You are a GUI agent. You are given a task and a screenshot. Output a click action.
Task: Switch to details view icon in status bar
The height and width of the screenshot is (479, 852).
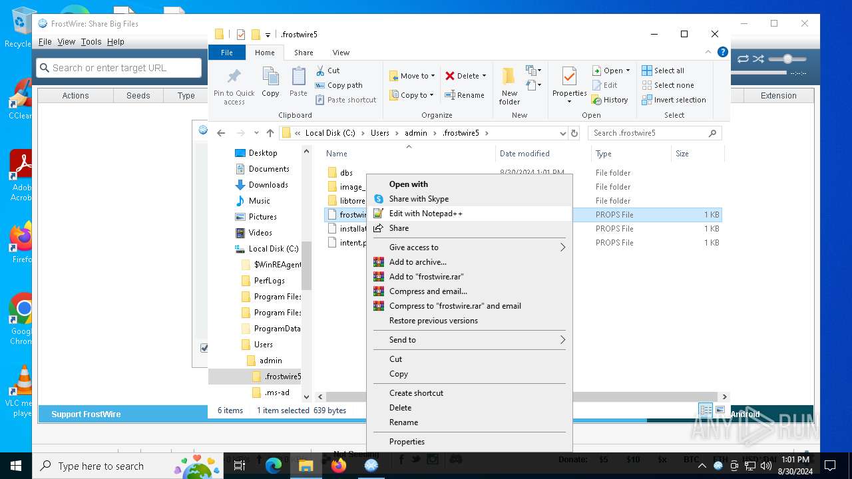click(x=705, y=410)
